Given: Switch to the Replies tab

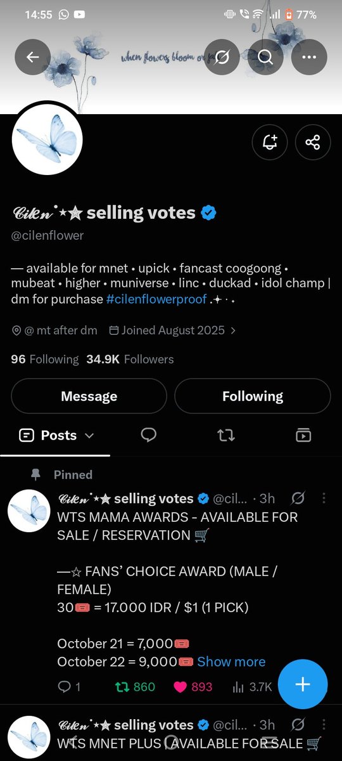Looking at the screenshot, I should (149, 435).
